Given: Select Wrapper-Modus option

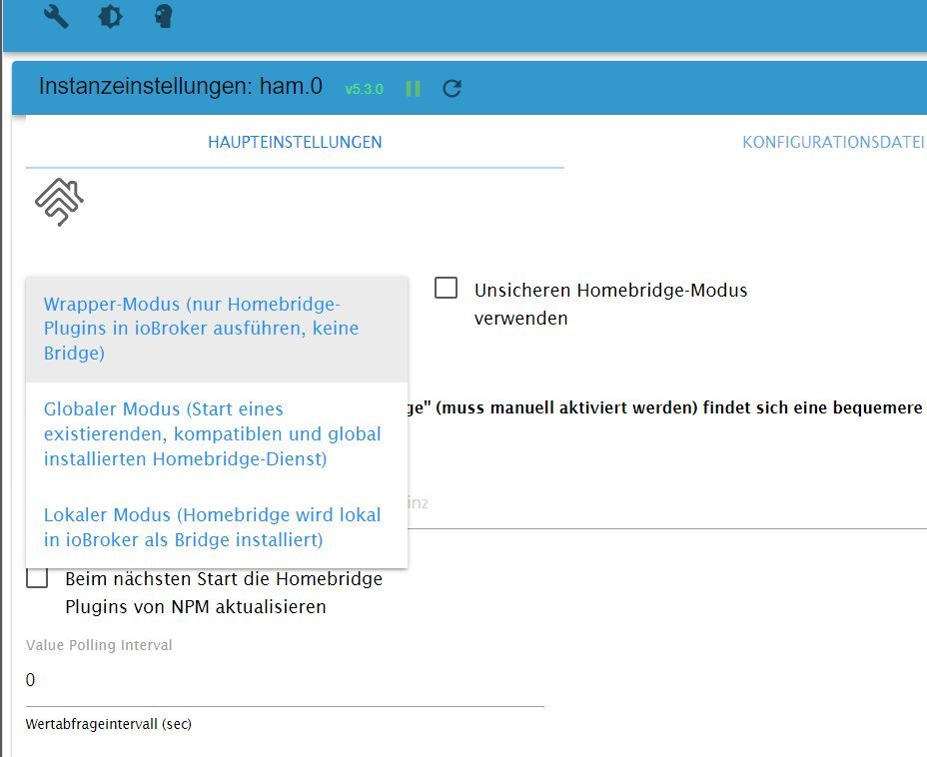Looking at the screenshot, I should click(217, 329).
